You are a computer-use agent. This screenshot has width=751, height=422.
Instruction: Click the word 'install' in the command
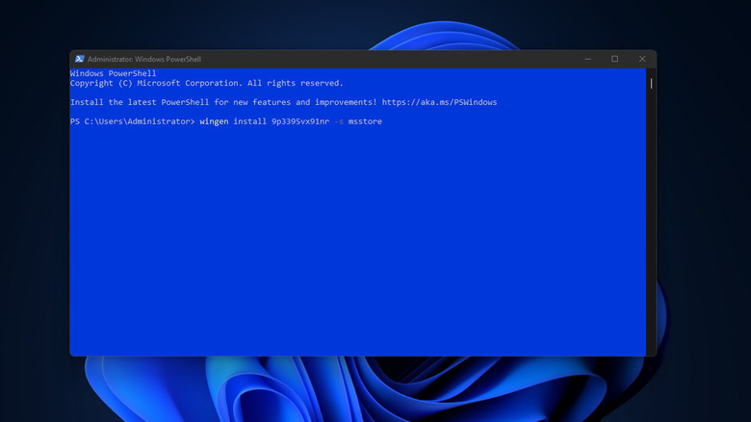pyautogui.click(x=249, y=121)
